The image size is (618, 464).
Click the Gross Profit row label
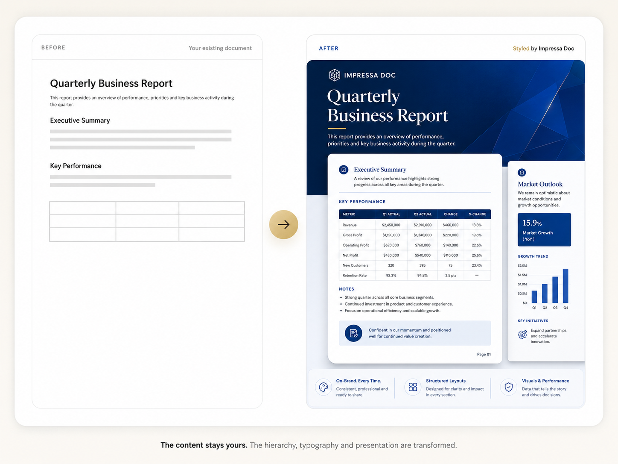352,235
